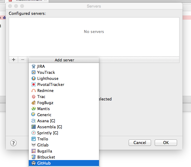Screen dimensions: 191x167
Task: Click the Bitbucket icon
Action: point(34,157)
